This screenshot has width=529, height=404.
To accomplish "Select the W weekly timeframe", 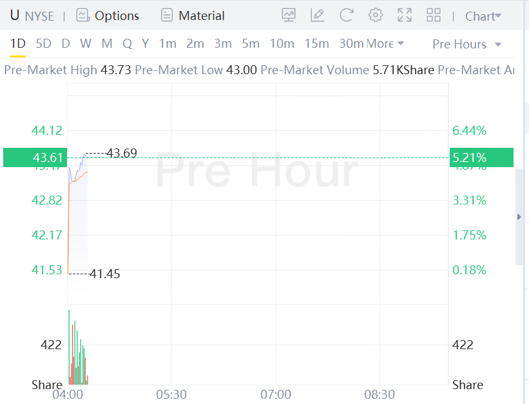I will 86,44.
